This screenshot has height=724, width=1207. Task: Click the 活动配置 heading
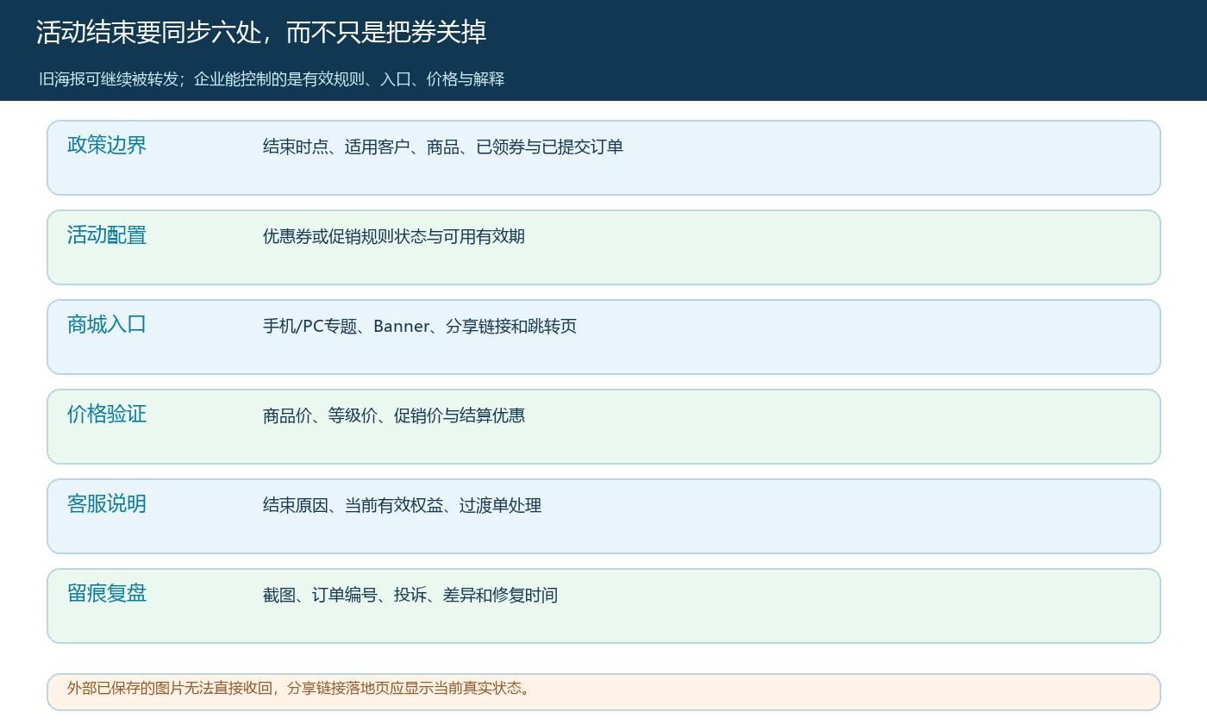click(107, 234)
